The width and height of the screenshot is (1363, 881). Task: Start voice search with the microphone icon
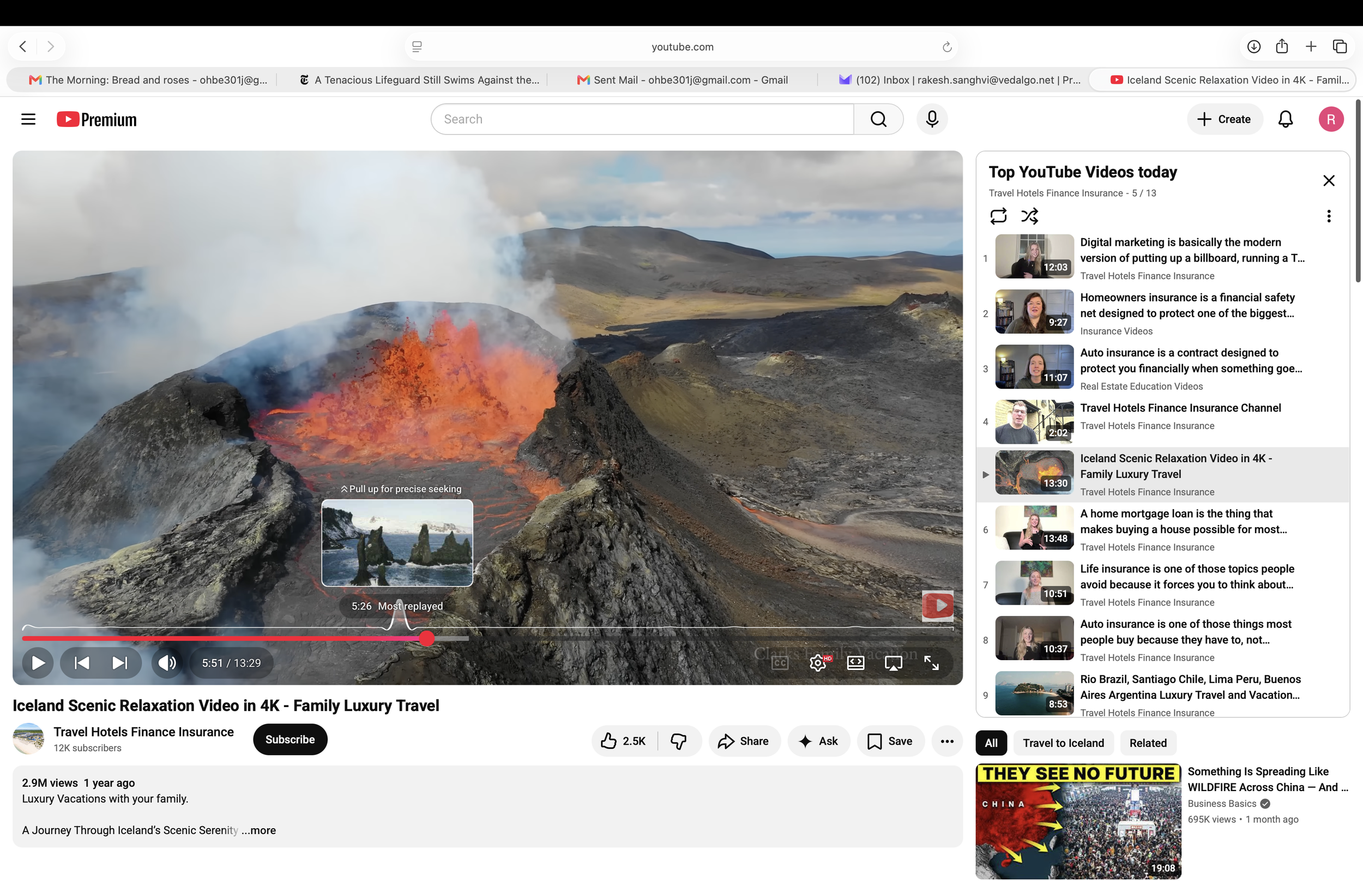pos(932,119)
